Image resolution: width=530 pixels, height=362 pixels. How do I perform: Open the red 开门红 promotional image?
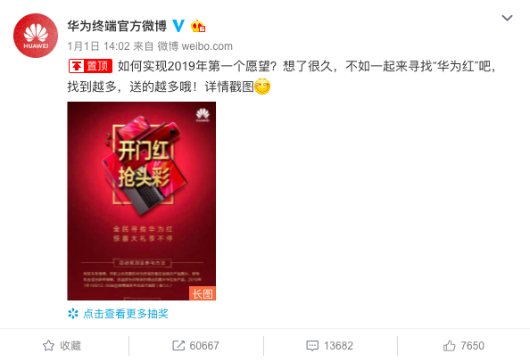[x=141, y=201]
